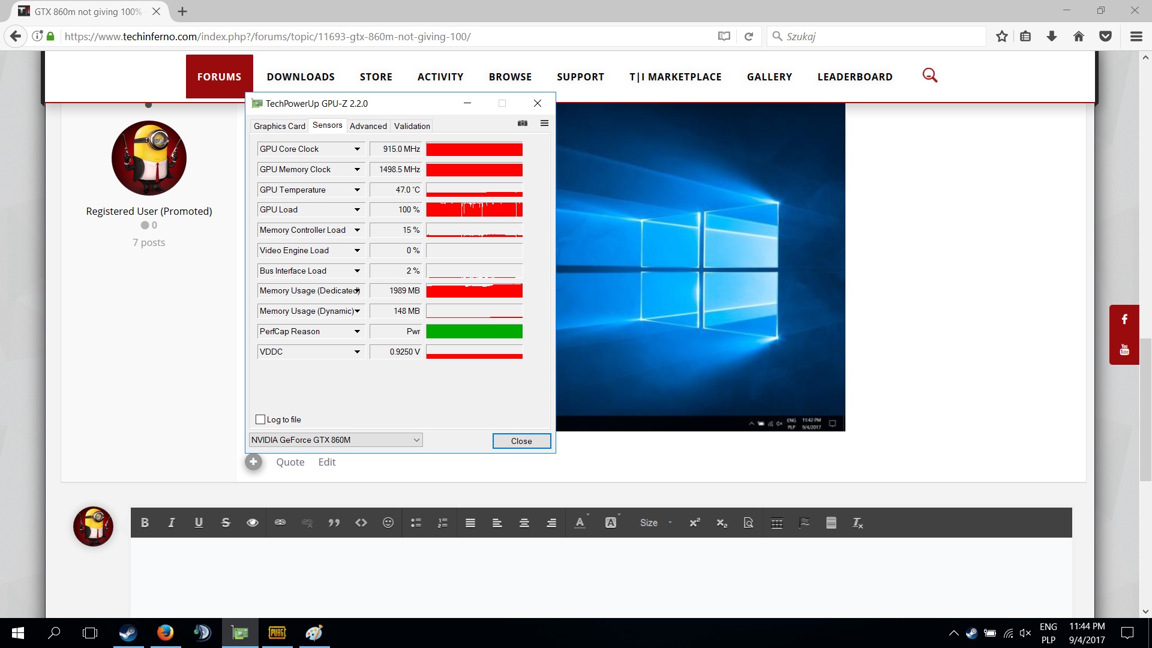Remove formatting with Tx icon
The width and height of the screenshot is (1152, 648).
tap(858, 523)
